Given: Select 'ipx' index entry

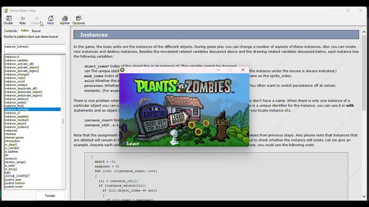Looking at the screenshot, I should pyautogui.click(x=7, y=155).
